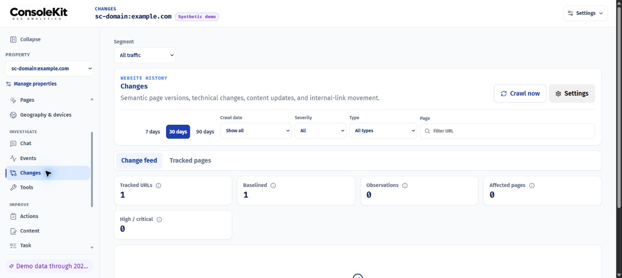Open Pages in the sidebar
Viewport: 622px width, 278px height.
click(x=48, y=100)
